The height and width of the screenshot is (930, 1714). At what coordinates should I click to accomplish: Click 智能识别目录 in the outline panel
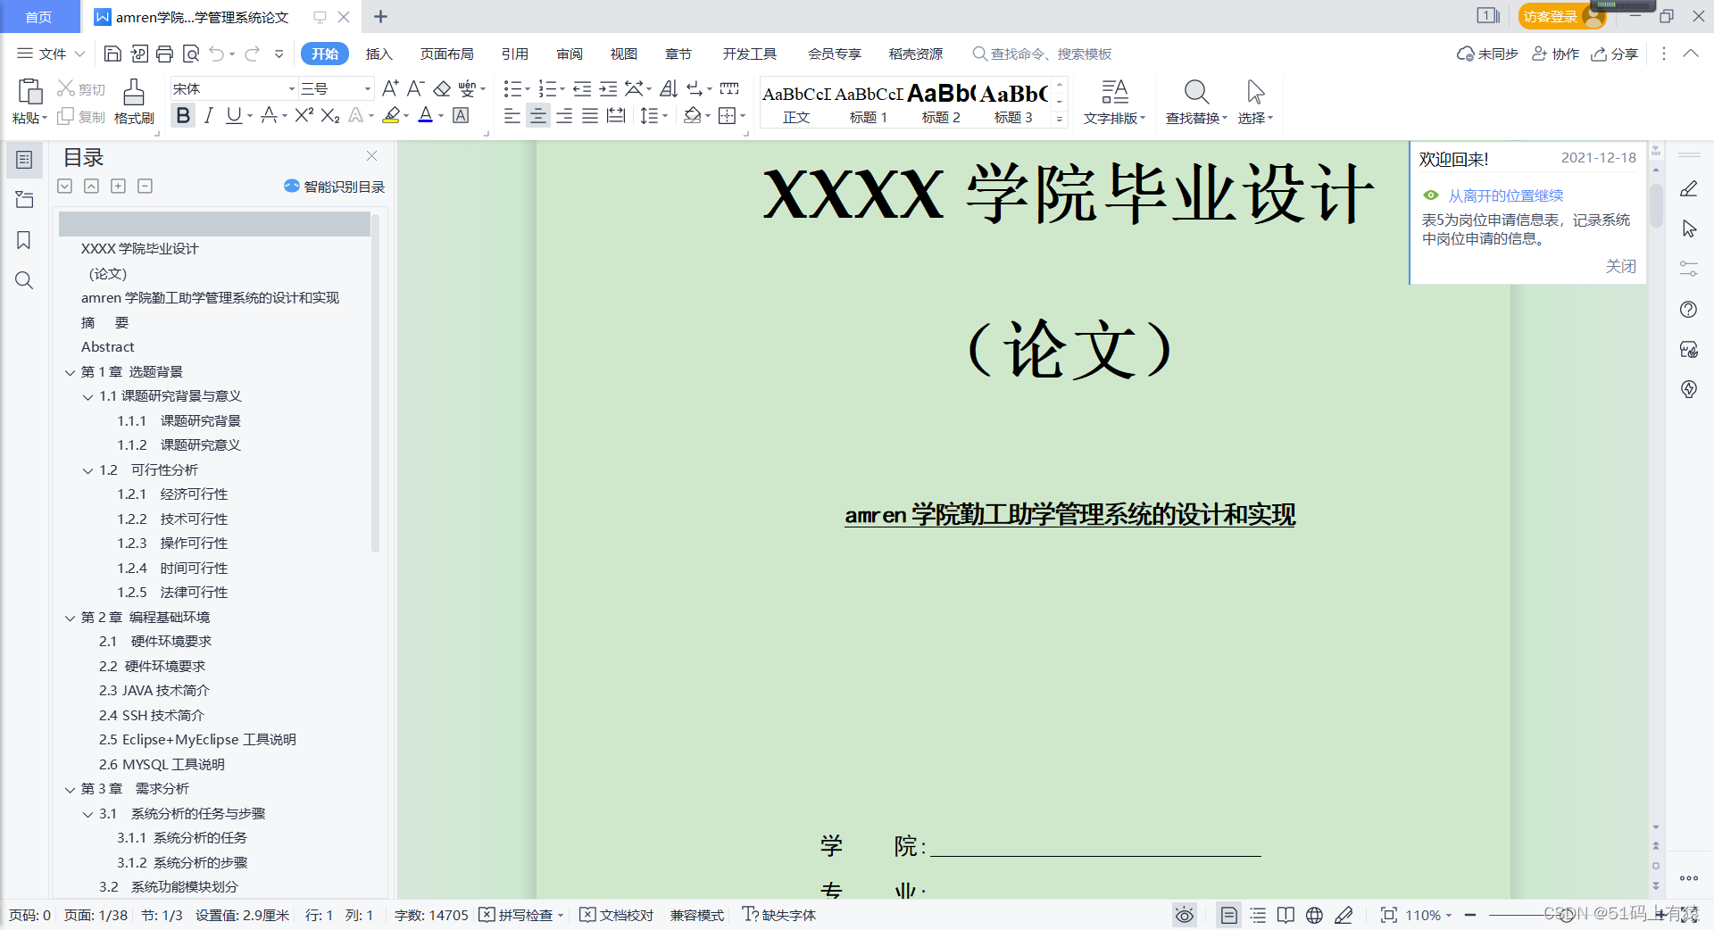pyautogui.click(x=342, y=187)
